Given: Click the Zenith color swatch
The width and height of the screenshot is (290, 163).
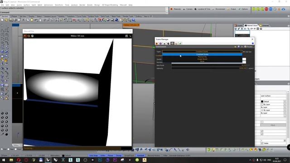Looking at the screenshot, I should click(x=244, y=59).
